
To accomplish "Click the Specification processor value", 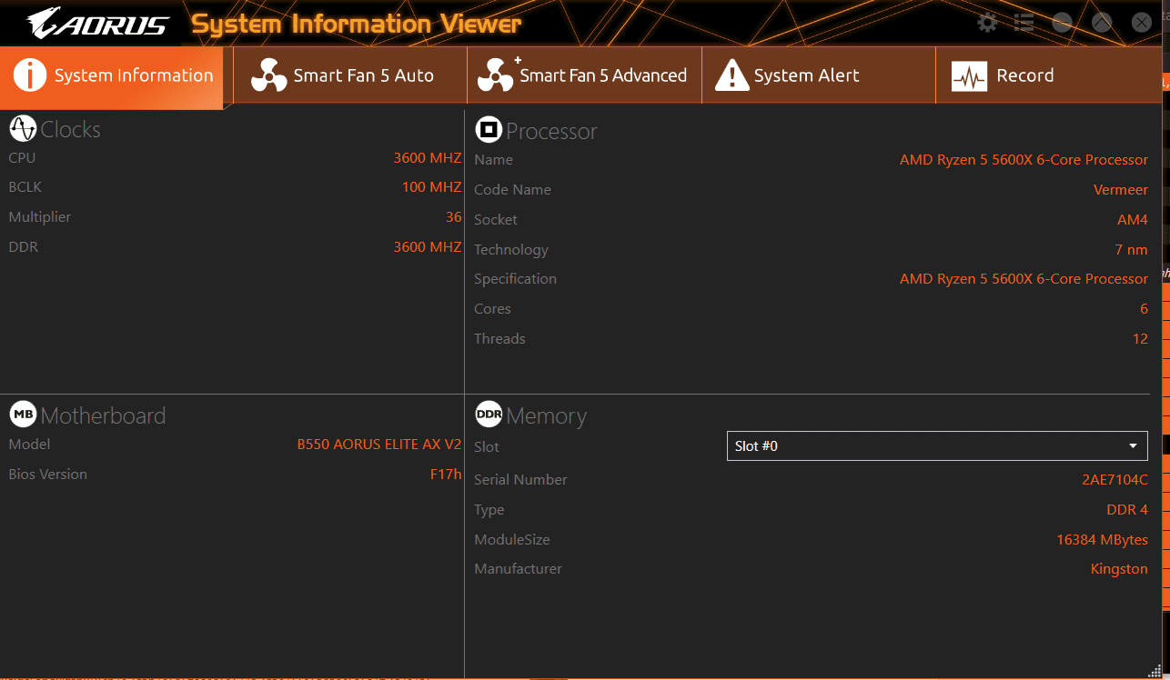I will [x=1024, y=278].
